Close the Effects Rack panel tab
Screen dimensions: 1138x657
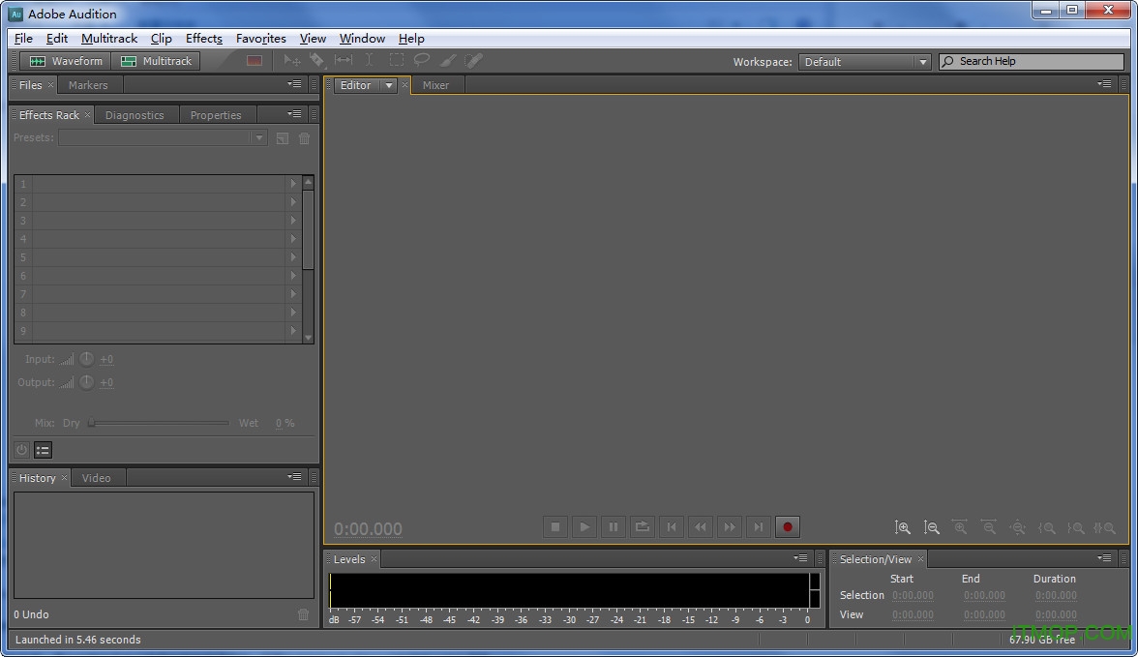pyautogui.click(x=87, y=115)
